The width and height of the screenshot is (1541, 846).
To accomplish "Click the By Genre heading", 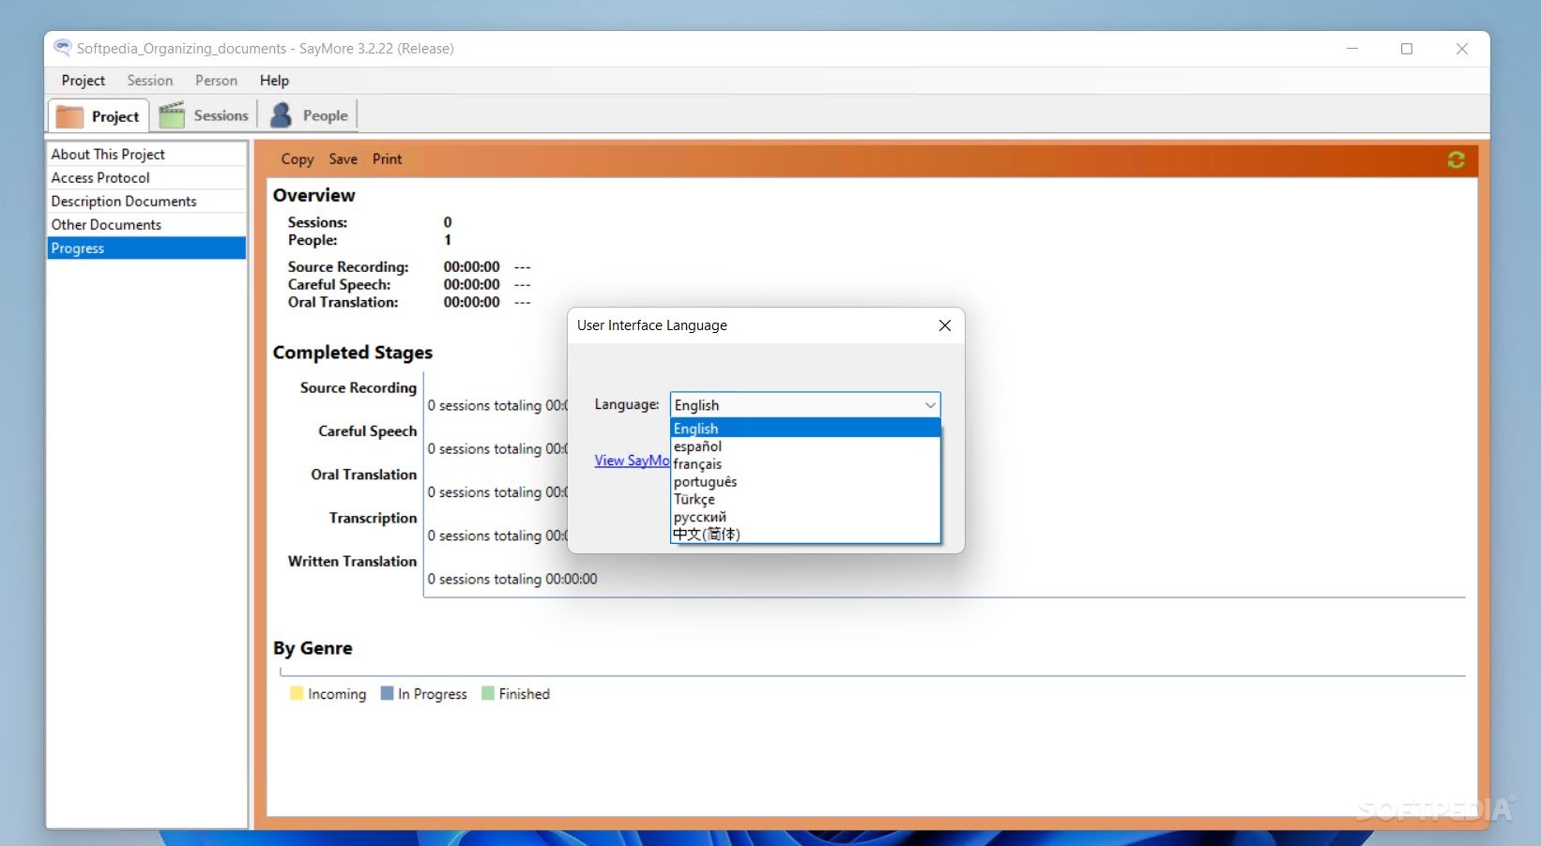I will (313, 648).
